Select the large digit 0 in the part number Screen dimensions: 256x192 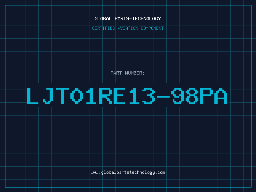[77, 96]
